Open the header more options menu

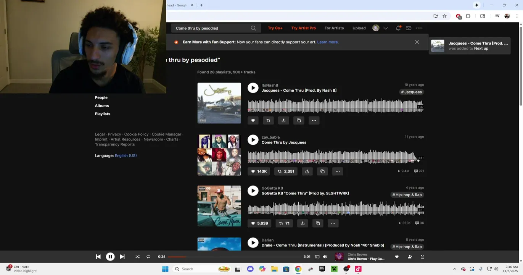pos(419,28)
